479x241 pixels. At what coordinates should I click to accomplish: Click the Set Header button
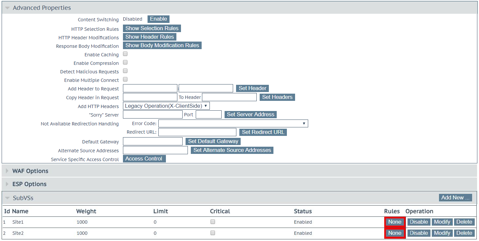click(252, 88)
